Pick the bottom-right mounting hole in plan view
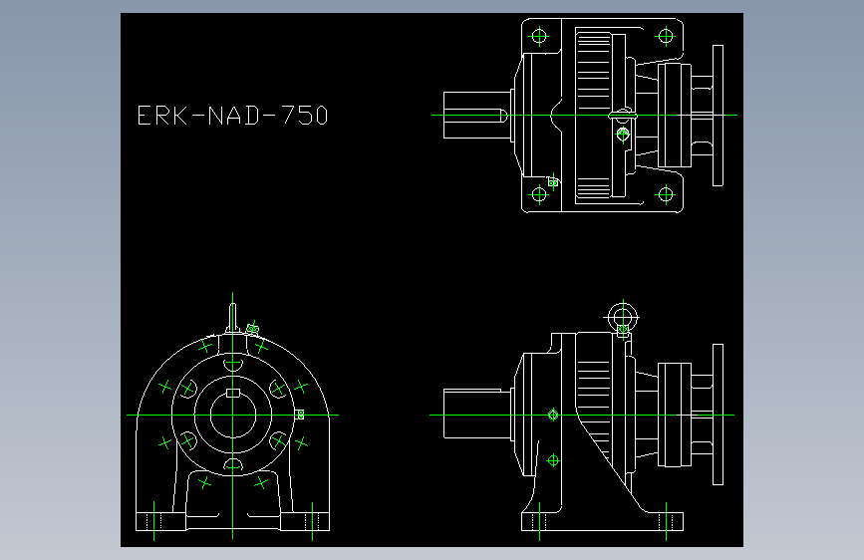 (x=666, y=194)
